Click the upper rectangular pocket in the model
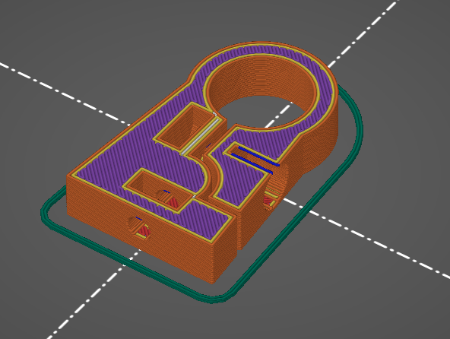Image resolution: width=450 pixels, height=339 pixels. [185, 127]
